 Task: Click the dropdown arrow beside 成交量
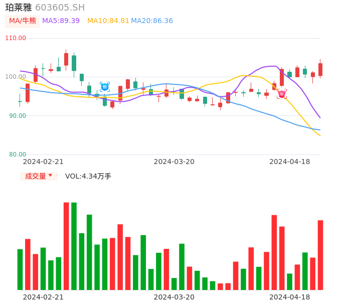point(50,176)
